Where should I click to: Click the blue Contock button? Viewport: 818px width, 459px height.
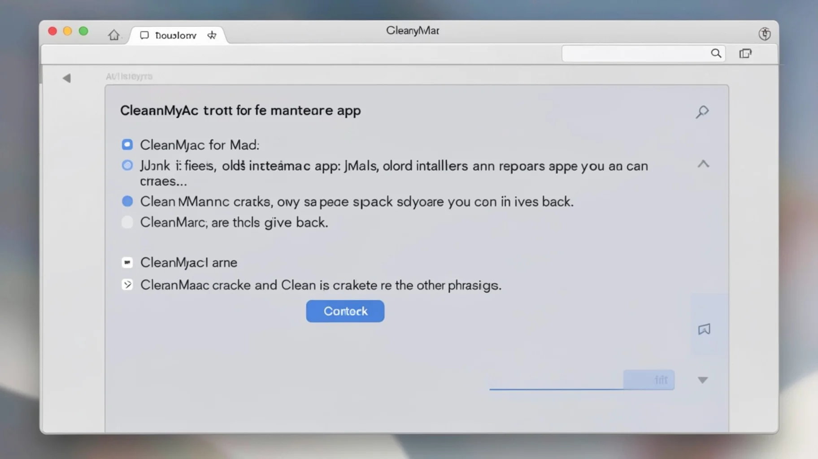click(x=345, y=311)
